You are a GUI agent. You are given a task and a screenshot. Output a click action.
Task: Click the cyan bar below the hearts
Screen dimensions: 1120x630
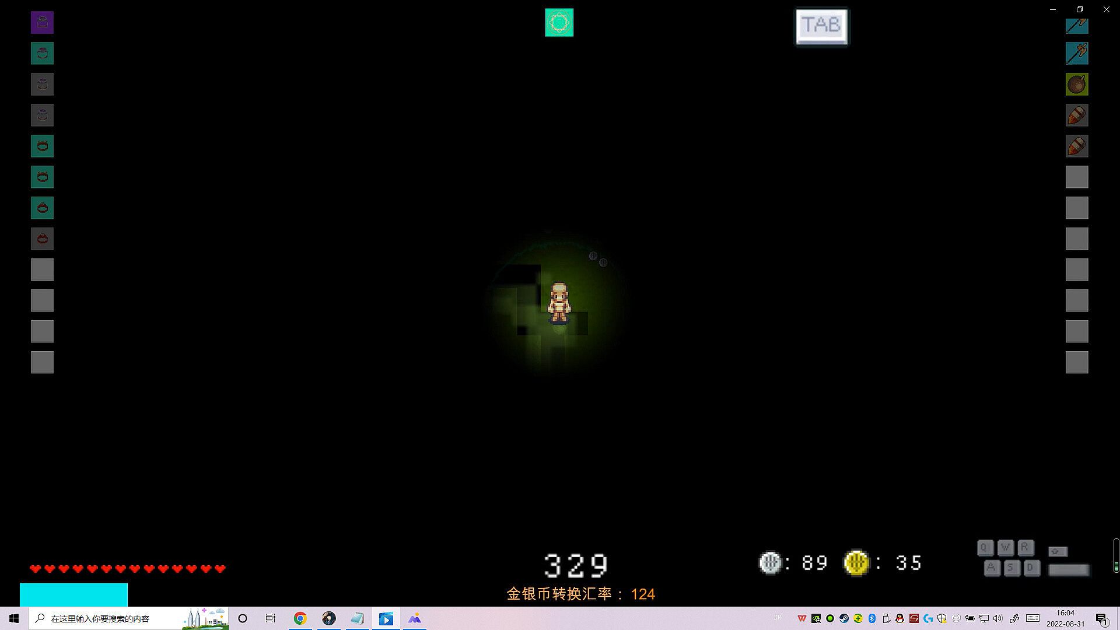point(73,594)
